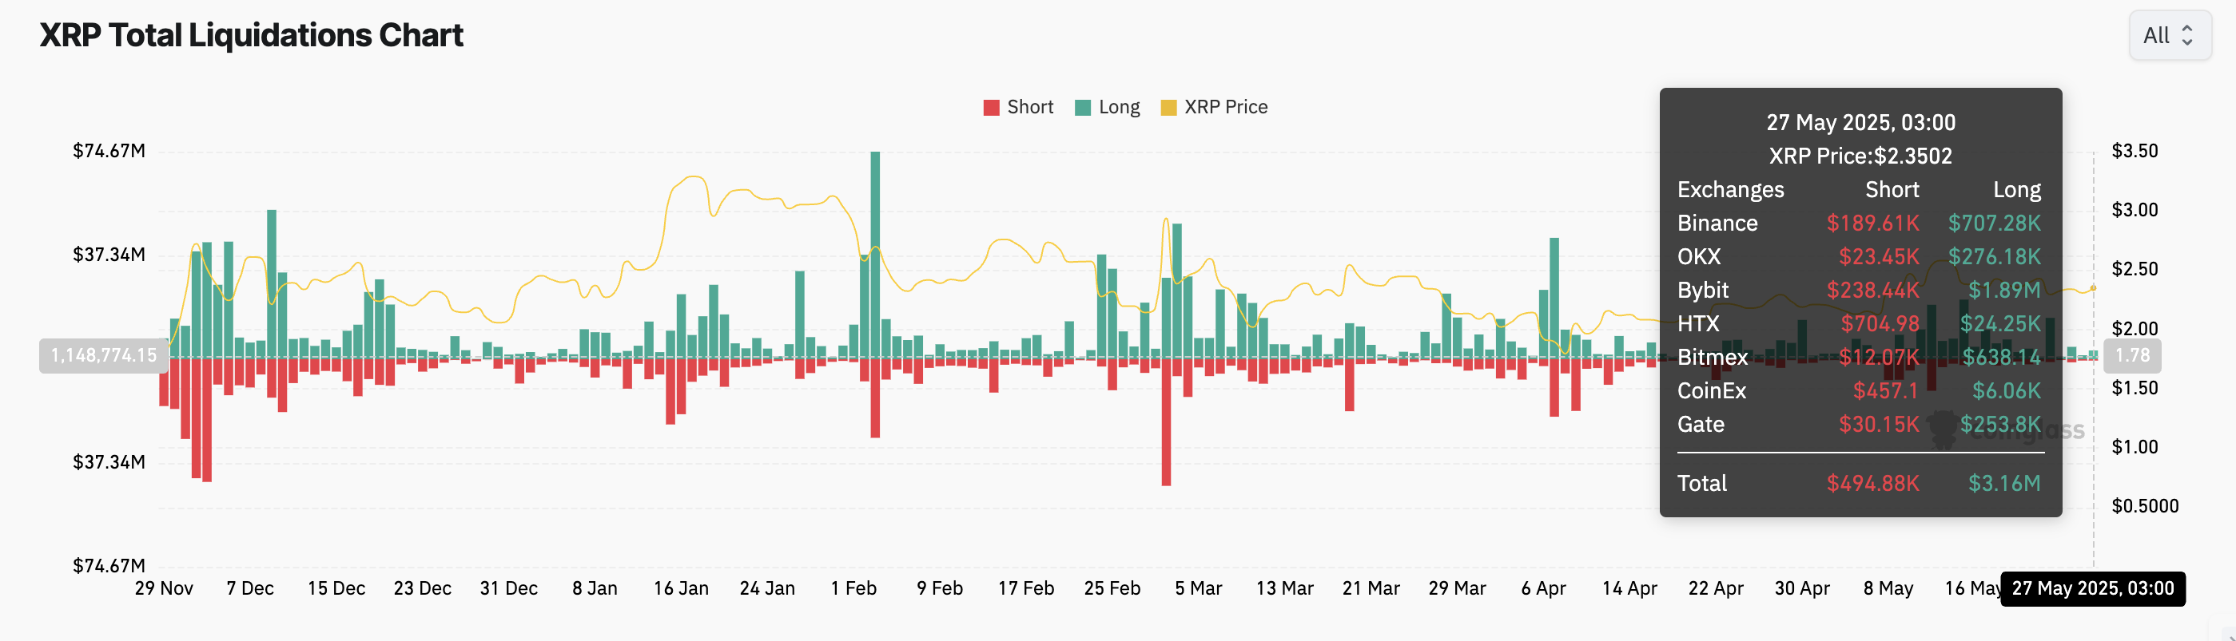The image size is (2236, 641).
Task: Click the yellow price line end dot
Action: tap(2093, 288)
